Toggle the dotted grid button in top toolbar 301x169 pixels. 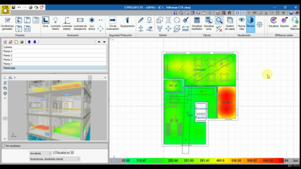pyautogui.click(x=243, y=13)
